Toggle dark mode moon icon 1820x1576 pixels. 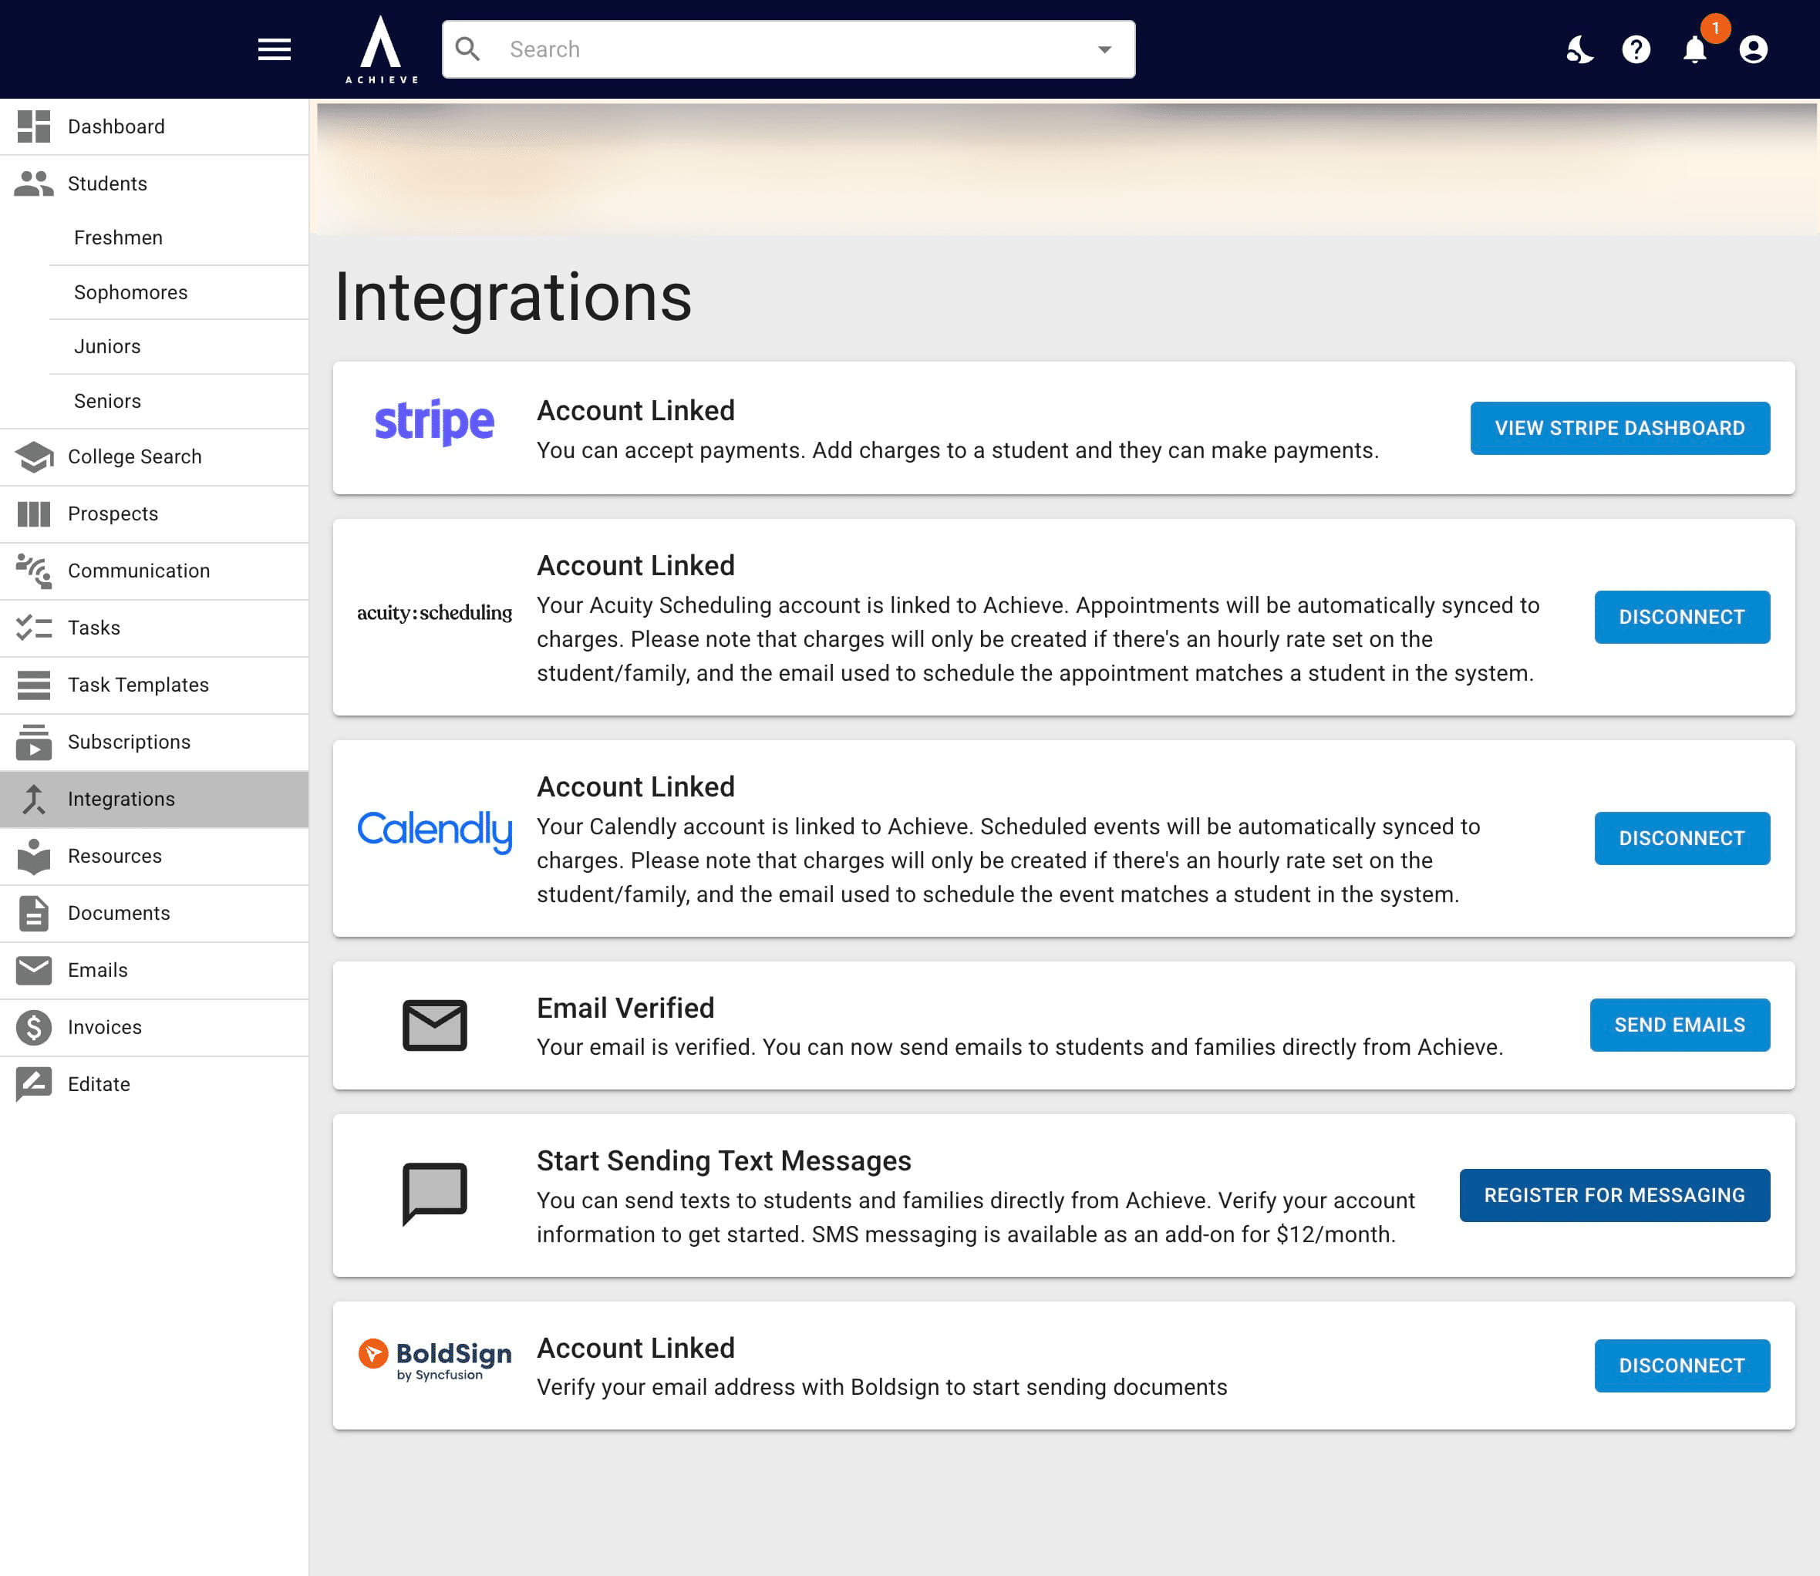[1580, 49]
